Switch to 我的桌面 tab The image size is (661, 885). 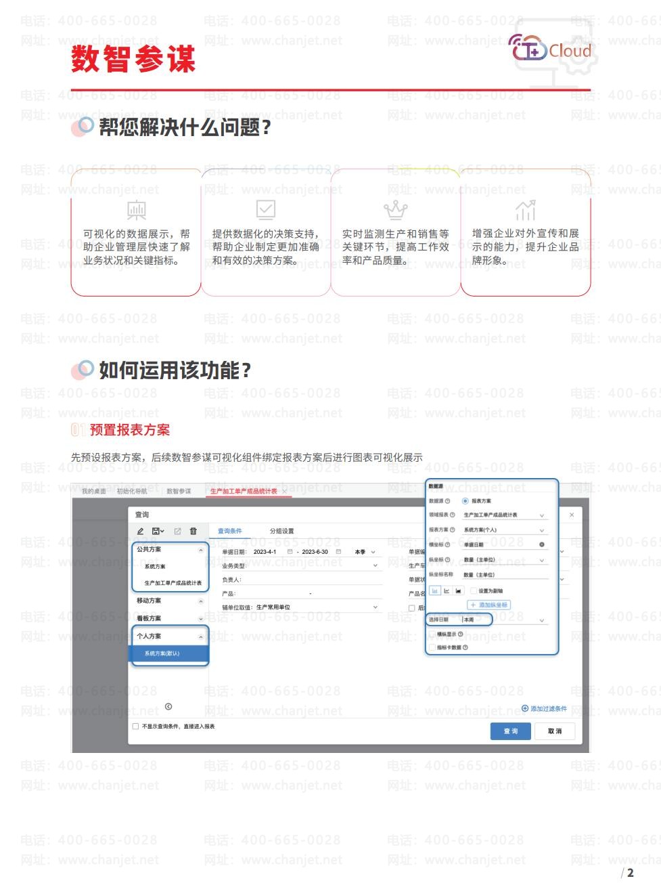point(94,491)
